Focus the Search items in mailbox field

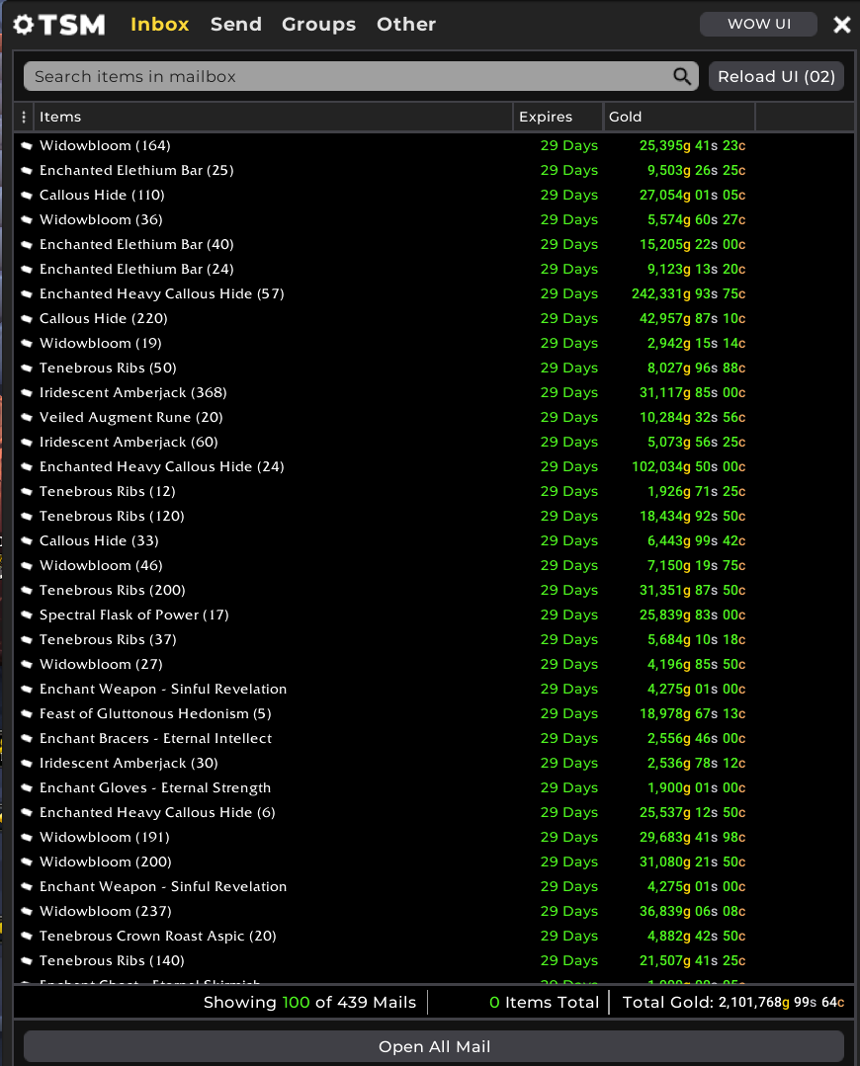361,76
